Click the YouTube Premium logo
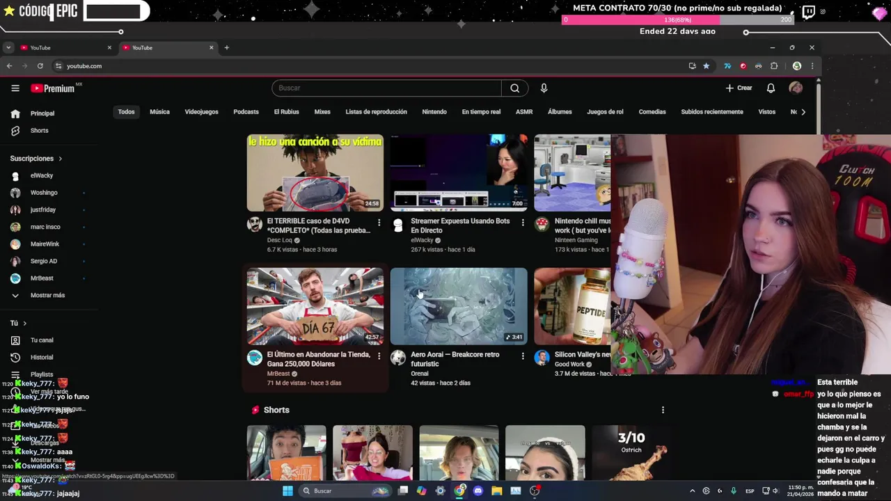Screen dimensions: 891x501 53,88
